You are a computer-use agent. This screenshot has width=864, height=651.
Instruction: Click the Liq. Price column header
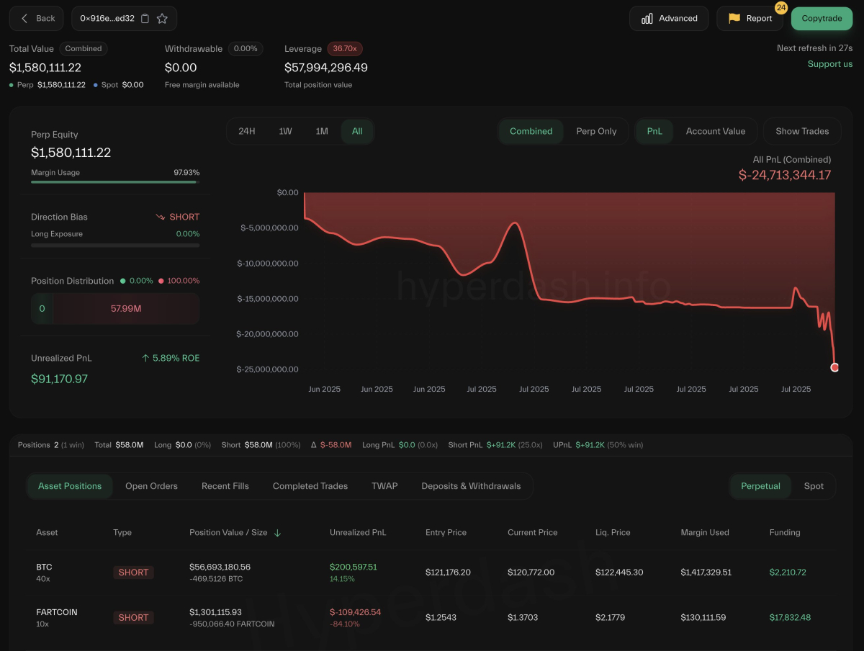(x=613, y=533)
